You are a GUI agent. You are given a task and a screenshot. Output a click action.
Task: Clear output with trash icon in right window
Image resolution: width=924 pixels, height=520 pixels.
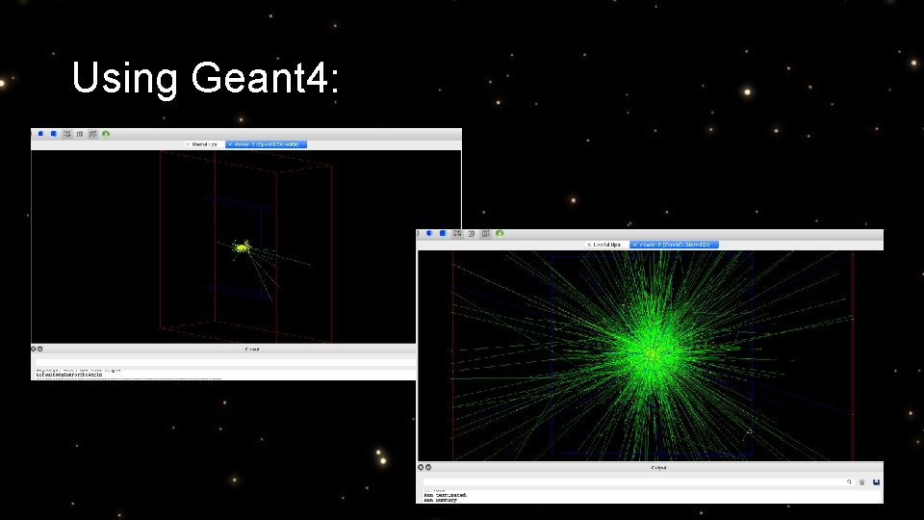pos(862,481)
